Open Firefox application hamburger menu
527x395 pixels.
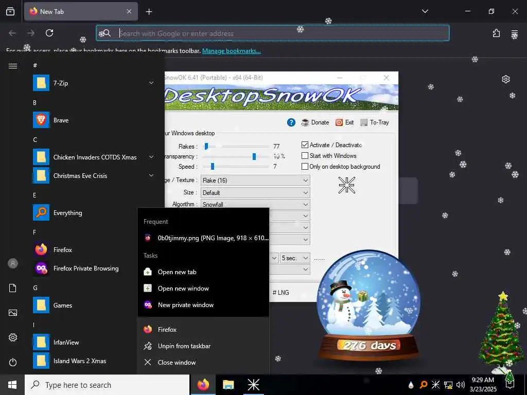[x=514, y=33]
